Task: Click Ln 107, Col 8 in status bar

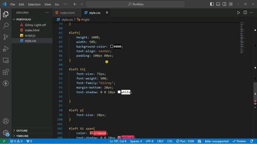Action: coord(118,141)
